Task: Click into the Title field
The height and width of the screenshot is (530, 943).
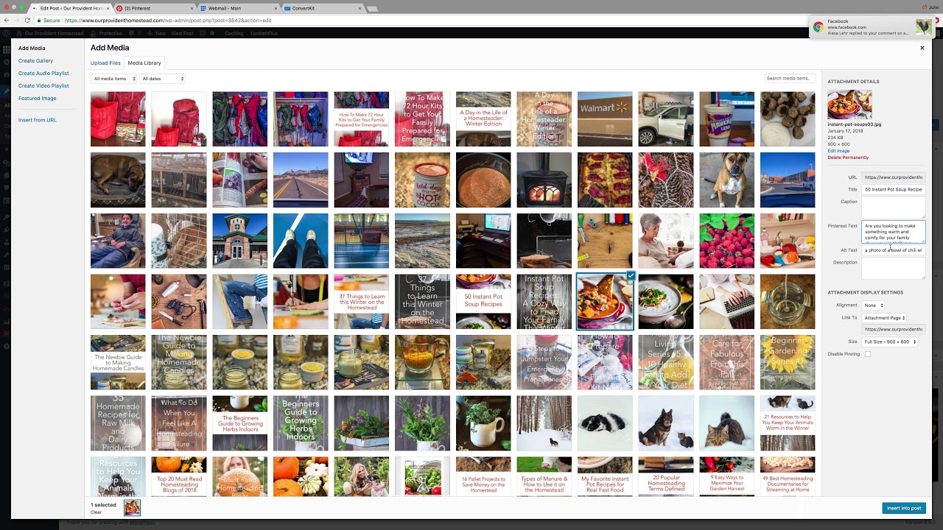Action: click(x=894, y=189)
